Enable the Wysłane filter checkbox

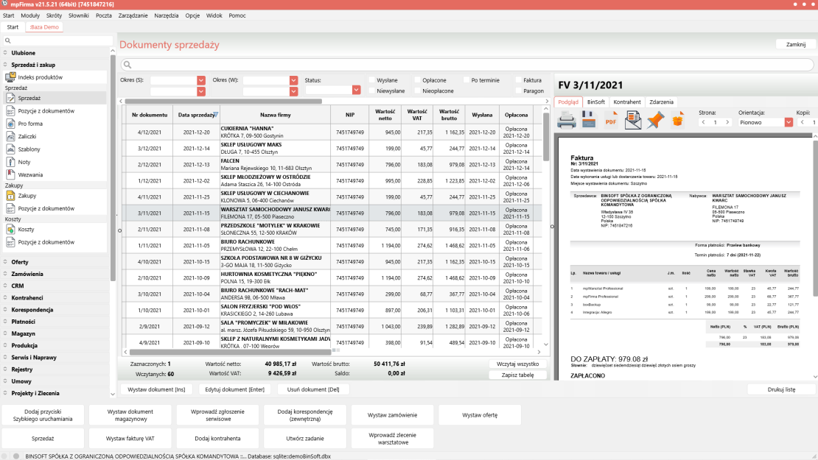click(x=372, y=80)
